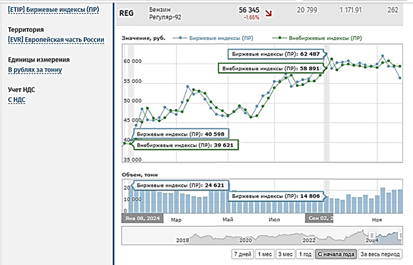Screen dimensions: 413x265
Task: Switch range to 3 мес
Action: click(285, 254)
